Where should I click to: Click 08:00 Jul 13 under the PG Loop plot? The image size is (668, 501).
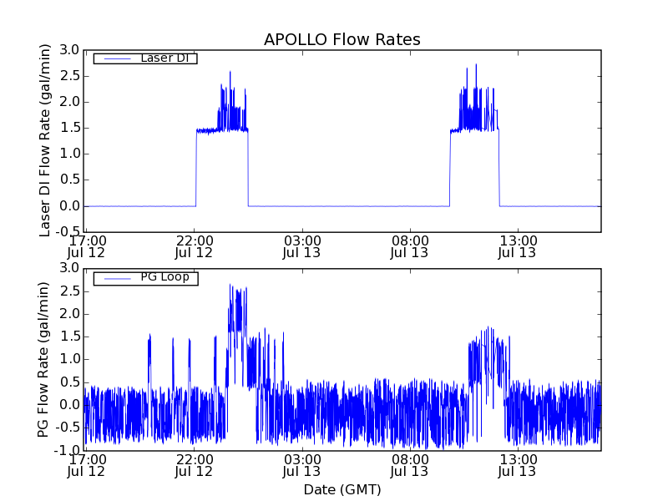click(x=410, y=466)
